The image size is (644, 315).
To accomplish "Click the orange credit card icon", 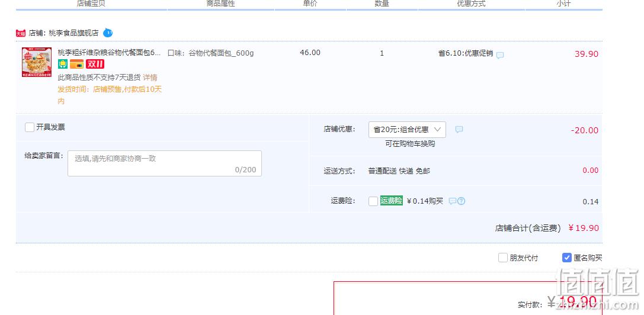I will pos(77,64).
